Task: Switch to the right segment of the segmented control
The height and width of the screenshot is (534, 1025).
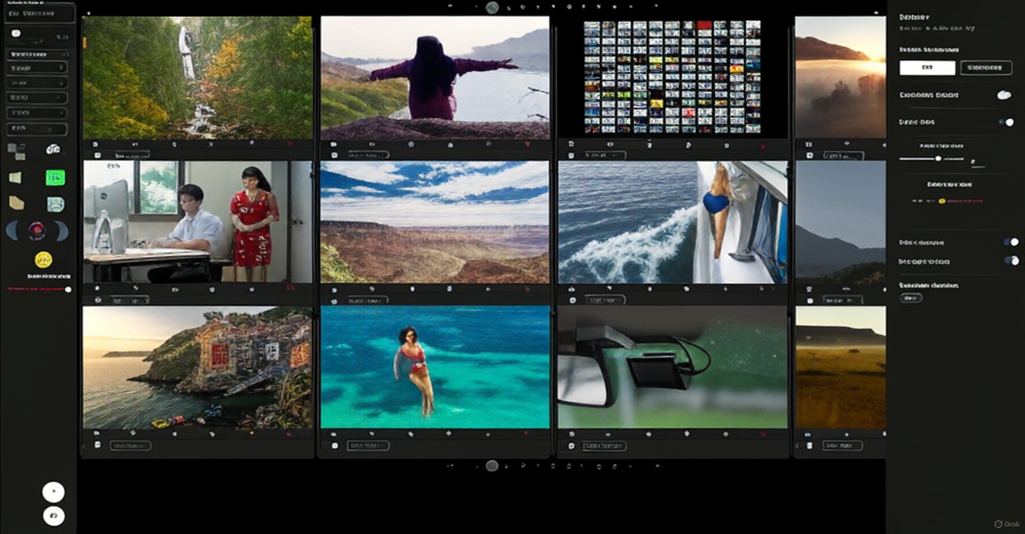Action: (986, 68)
